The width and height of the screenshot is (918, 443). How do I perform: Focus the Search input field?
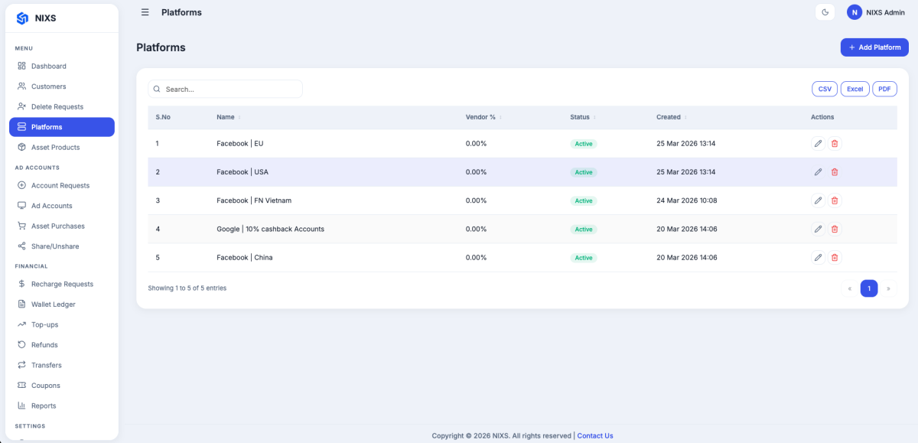tap(226, 89)
